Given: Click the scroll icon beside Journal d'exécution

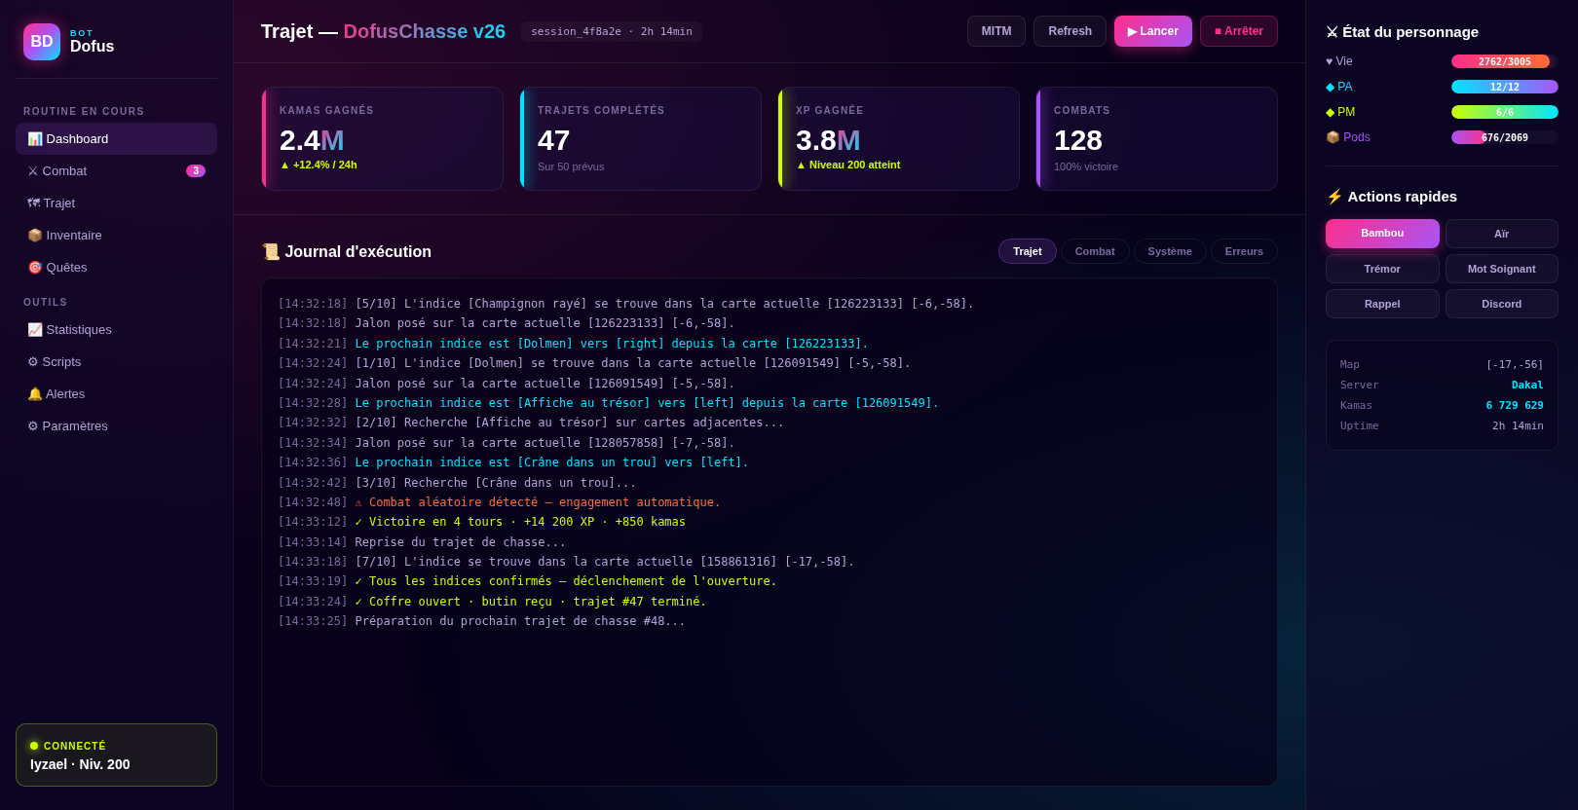Looking at the screenshot, I should 271,251.
